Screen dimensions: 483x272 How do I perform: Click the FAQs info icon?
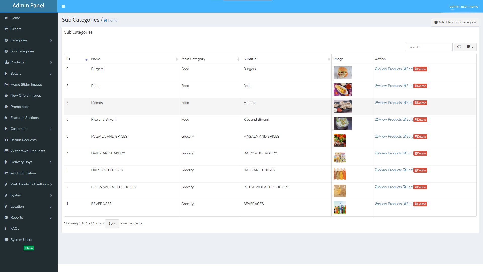5,228
